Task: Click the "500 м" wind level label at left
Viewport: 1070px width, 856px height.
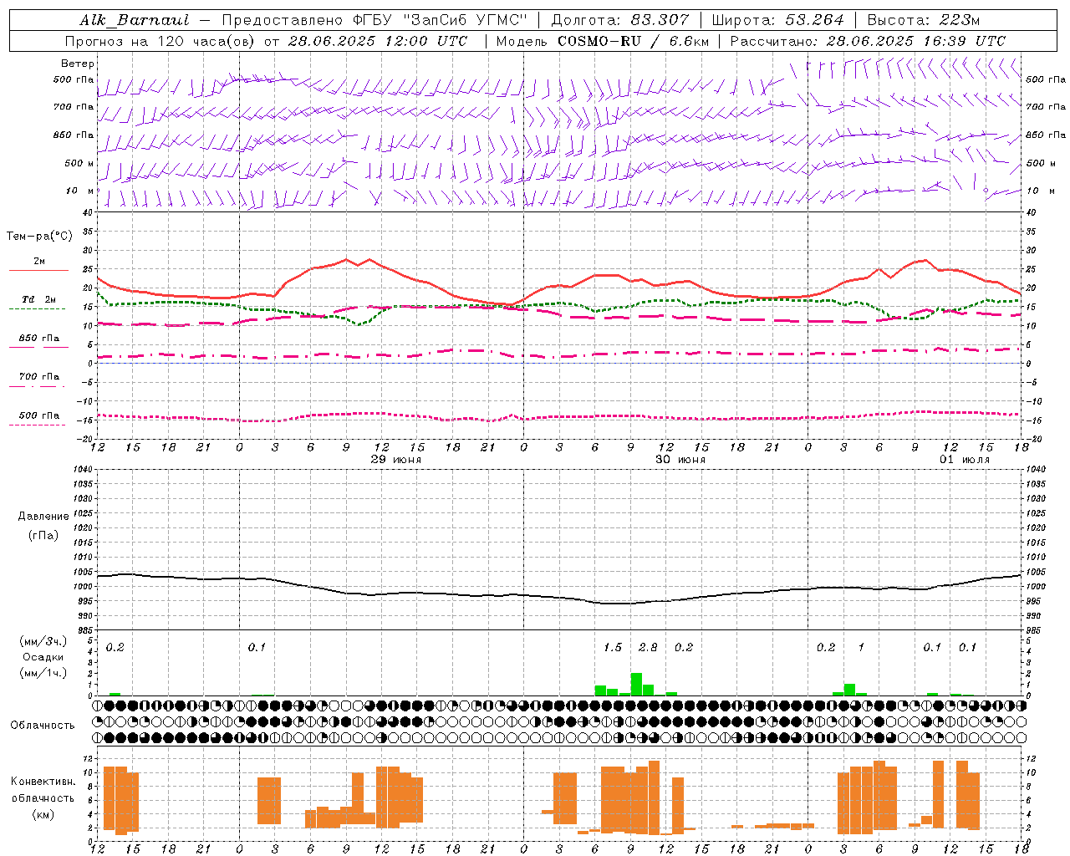Action: 79,163
